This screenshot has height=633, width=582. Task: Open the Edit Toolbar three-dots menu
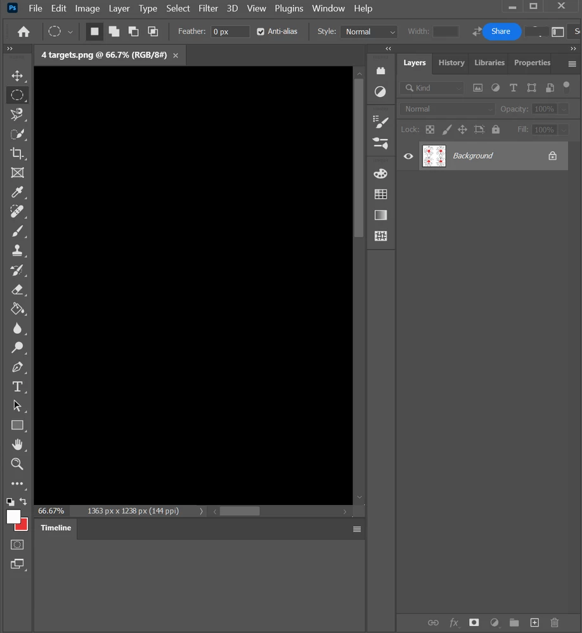click(17, 483)
